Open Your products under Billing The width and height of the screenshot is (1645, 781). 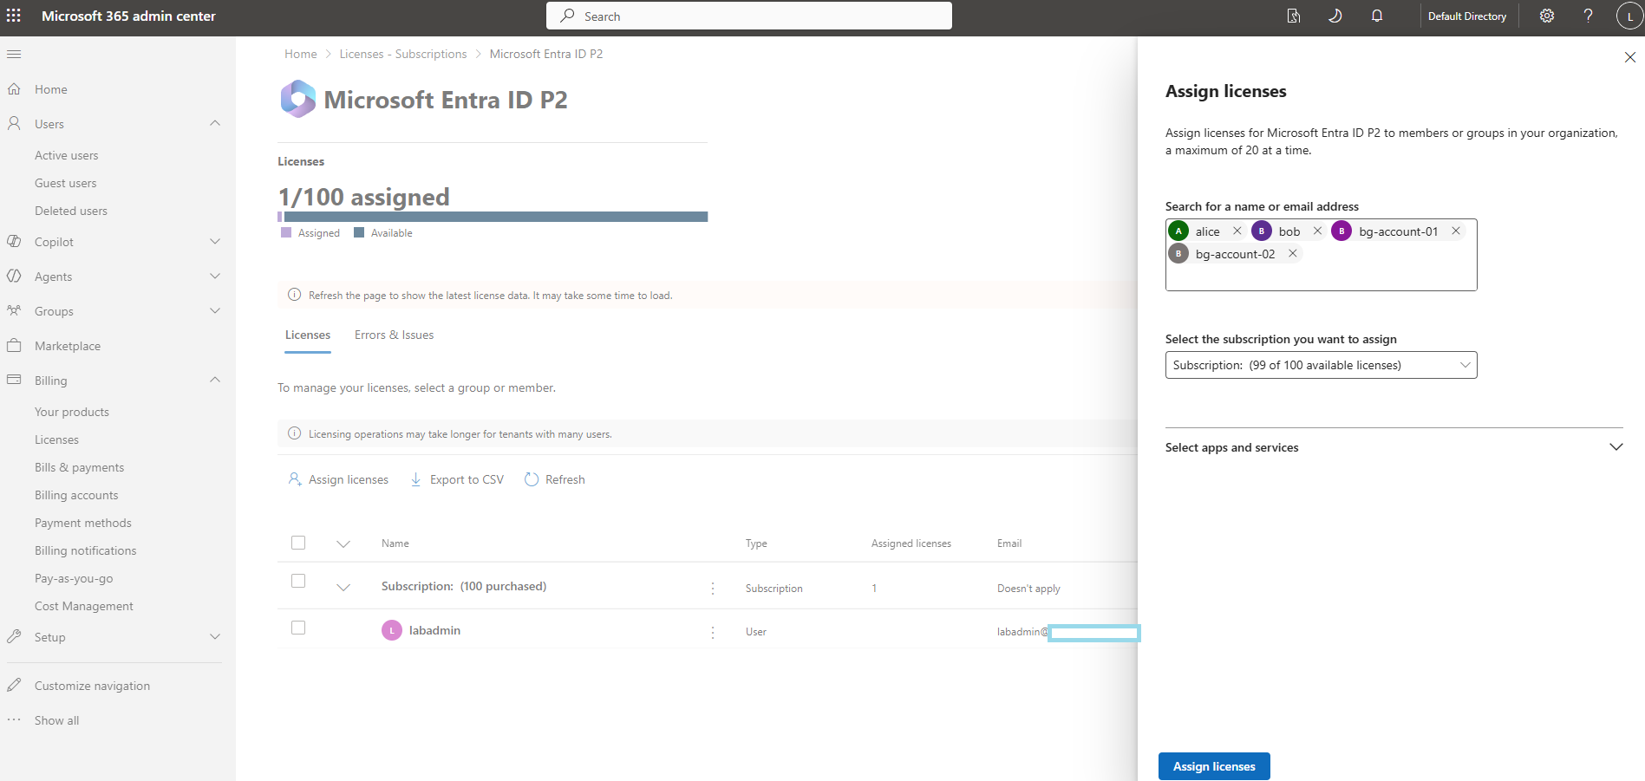tap(72, 412)
